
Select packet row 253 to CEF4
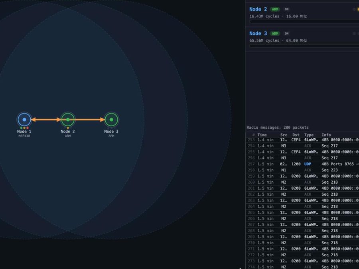coord(302,140)
